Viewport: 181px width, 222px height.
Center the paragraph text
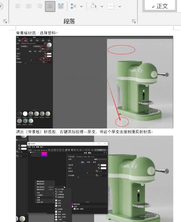(29, 6)
